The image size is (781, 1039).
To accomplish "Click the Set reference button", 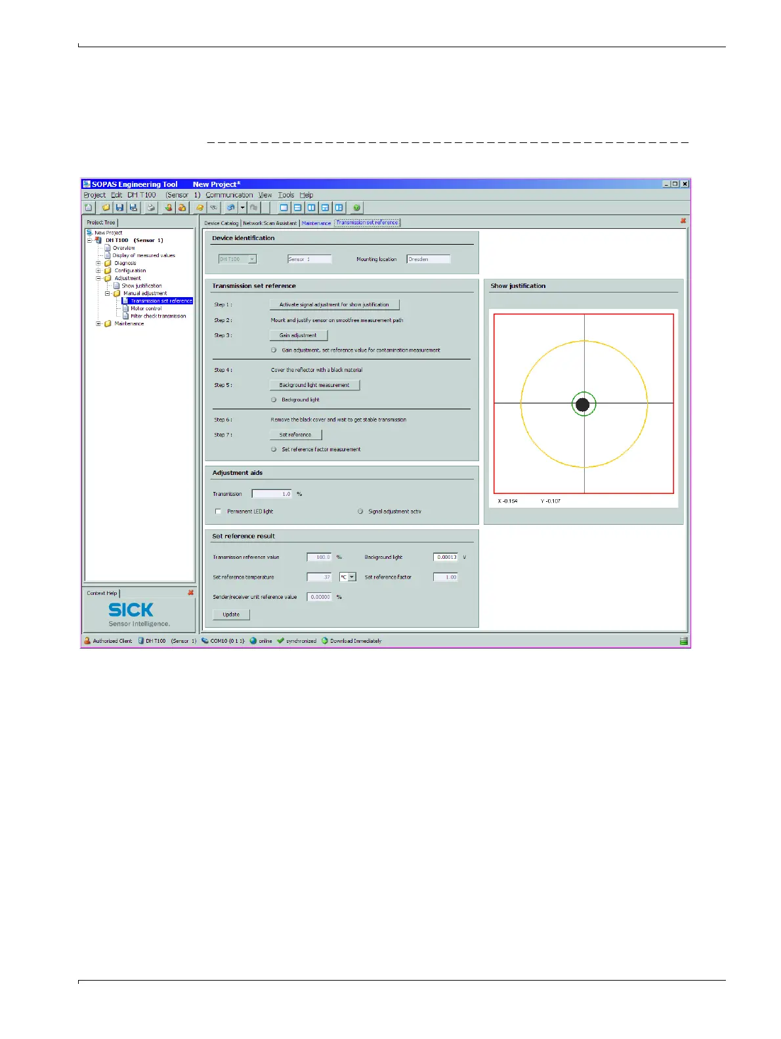I will (295, 435).
